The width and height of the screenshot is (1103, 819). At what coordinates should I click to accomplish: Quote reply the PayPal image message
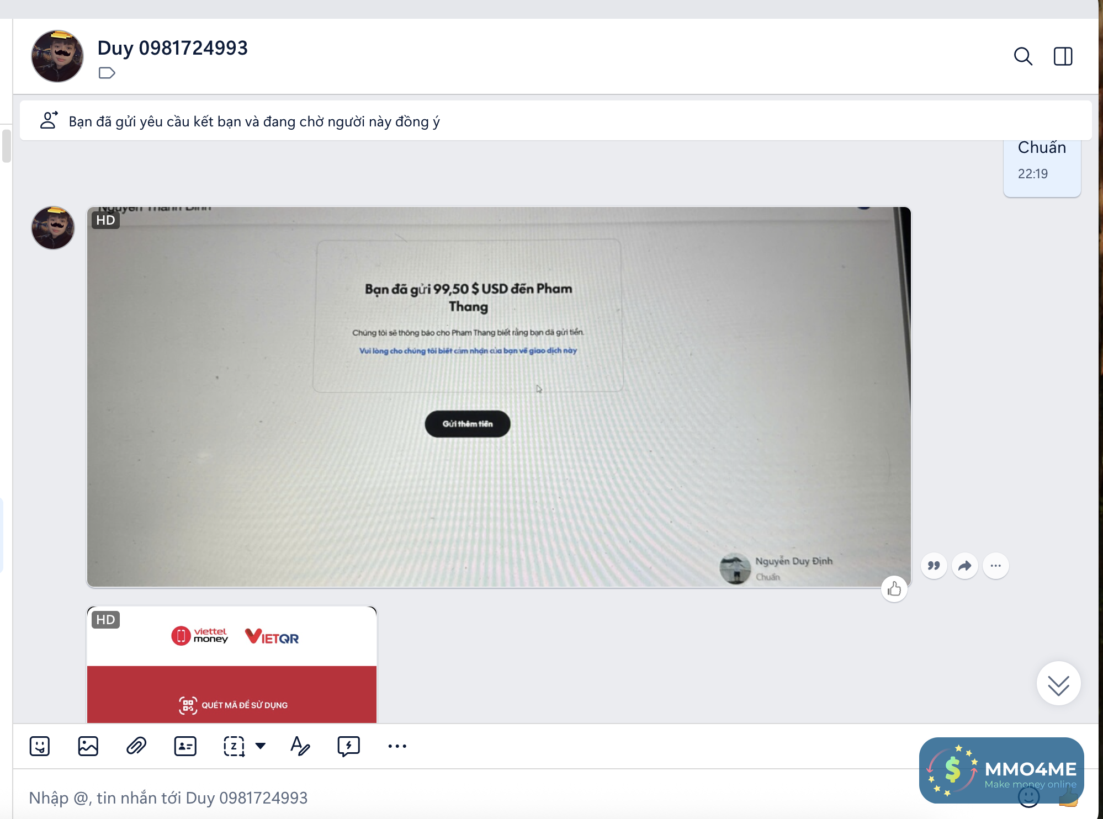(934, 566)
